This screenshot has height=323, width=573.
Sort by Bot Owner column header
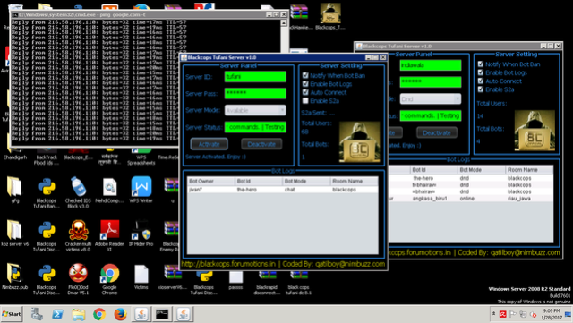pos(211,182)
